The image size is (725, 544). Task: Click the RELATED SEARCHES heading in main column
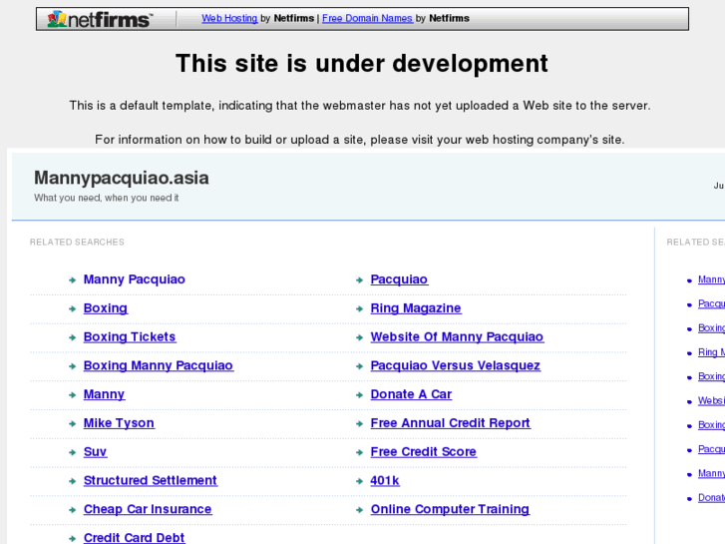(77, 243)
